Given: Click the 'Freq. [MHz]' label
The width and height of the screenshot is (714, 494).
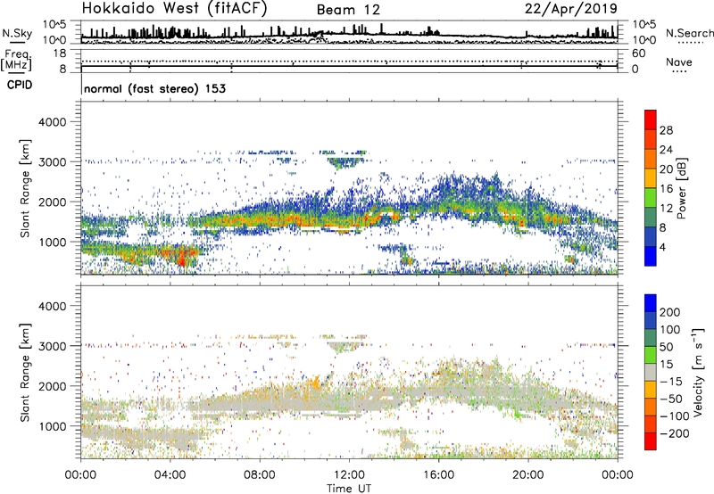Looking at the screenshot, I should coord(16,61).
